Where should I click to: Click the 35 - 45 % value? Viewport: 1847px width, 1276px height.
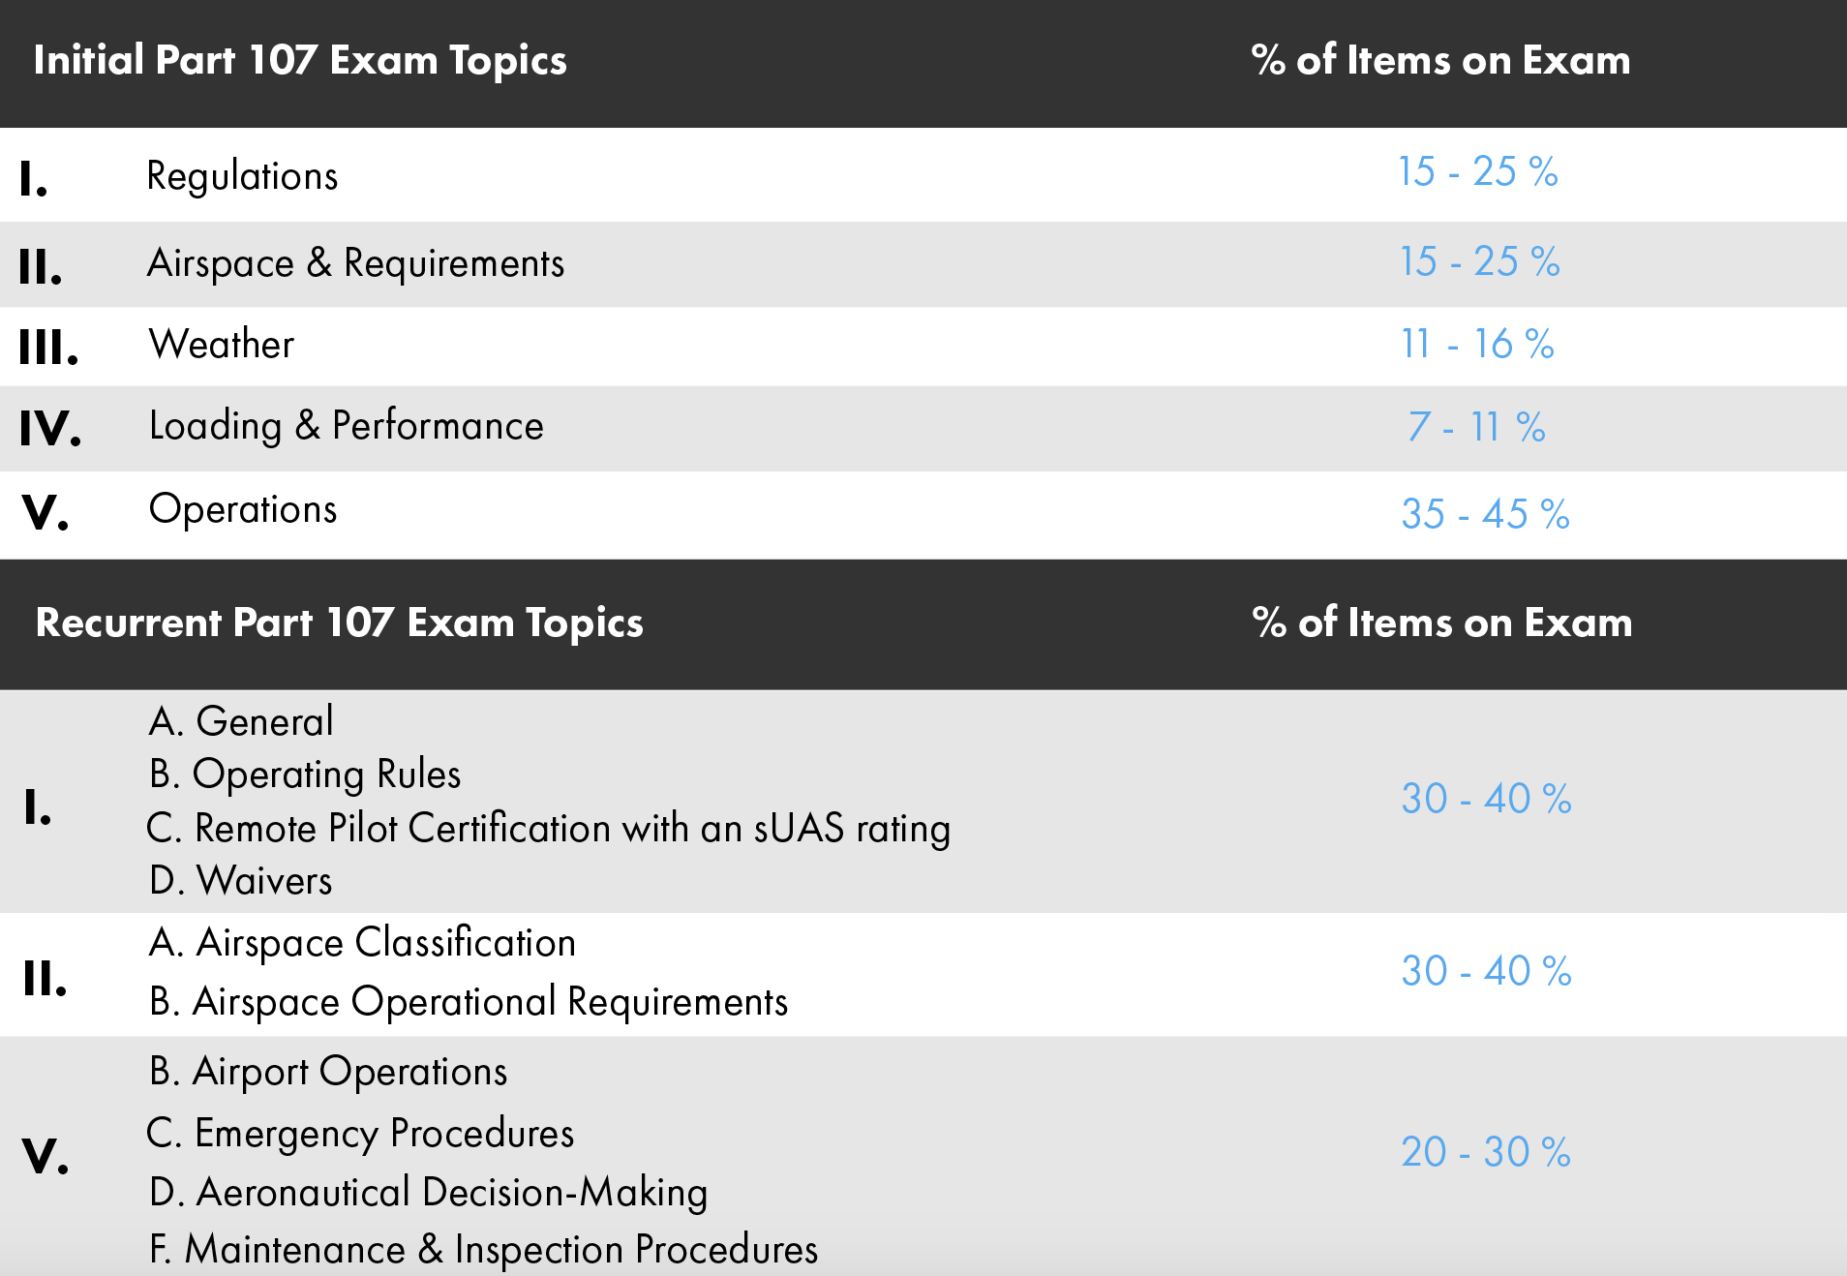(x=1485, y=514)
